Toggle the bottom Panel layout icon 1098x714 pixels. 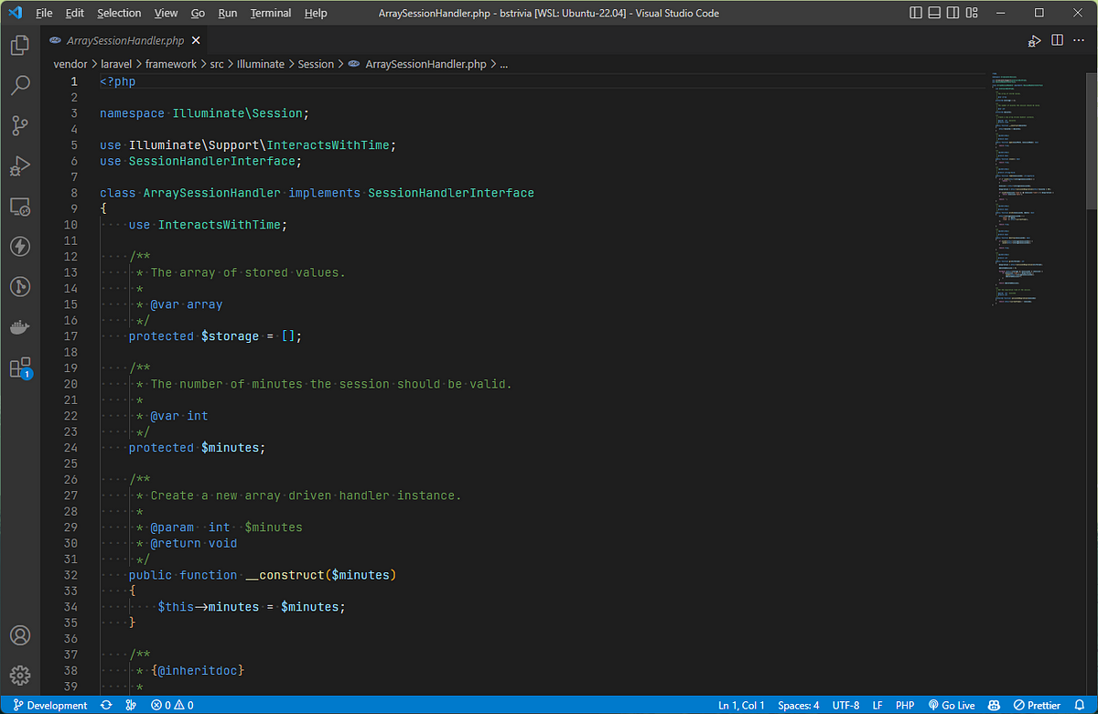935,13
